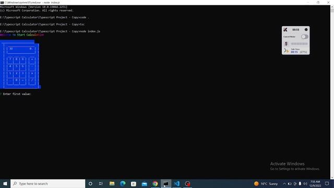Open the Mail app from the taskbar
This screenshot has height=188, width=334.
pos(145,183)
